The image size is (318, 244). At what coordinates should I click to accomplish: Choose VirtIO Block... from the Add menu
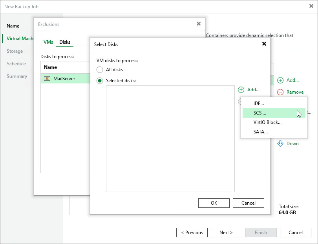coord(274,122)
